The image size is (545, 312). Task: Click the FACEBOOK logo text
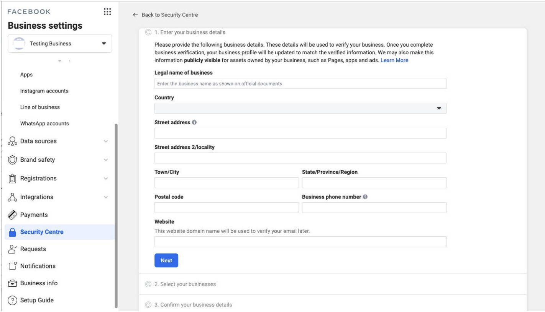point(29,11)
